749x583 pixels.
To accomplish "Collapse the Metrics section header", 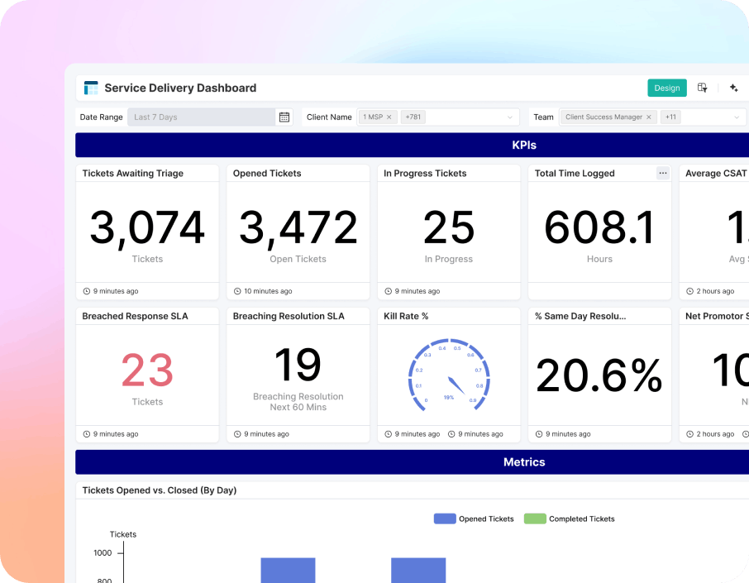I will tap(413, 462).
